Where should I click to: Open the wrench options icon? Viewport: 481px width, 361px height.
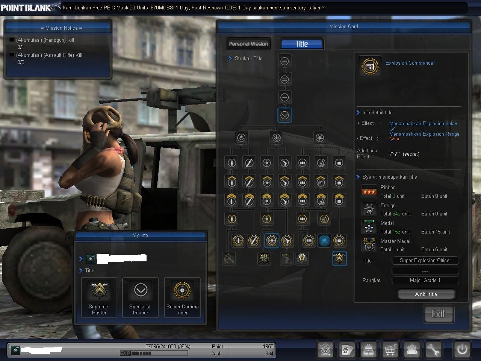434,350
